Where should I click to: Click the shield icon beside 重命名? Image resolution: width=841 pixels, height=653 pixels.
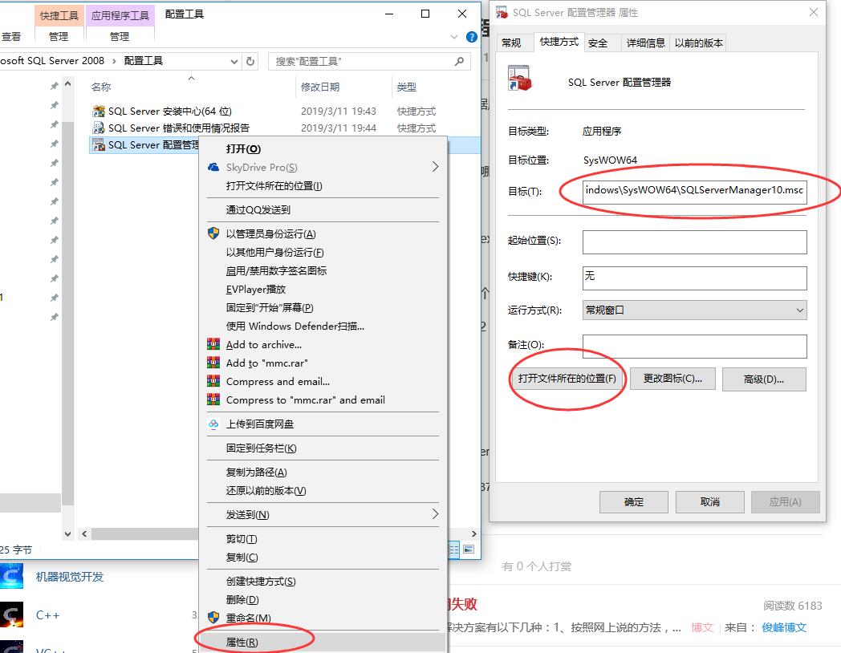point(213,617)
